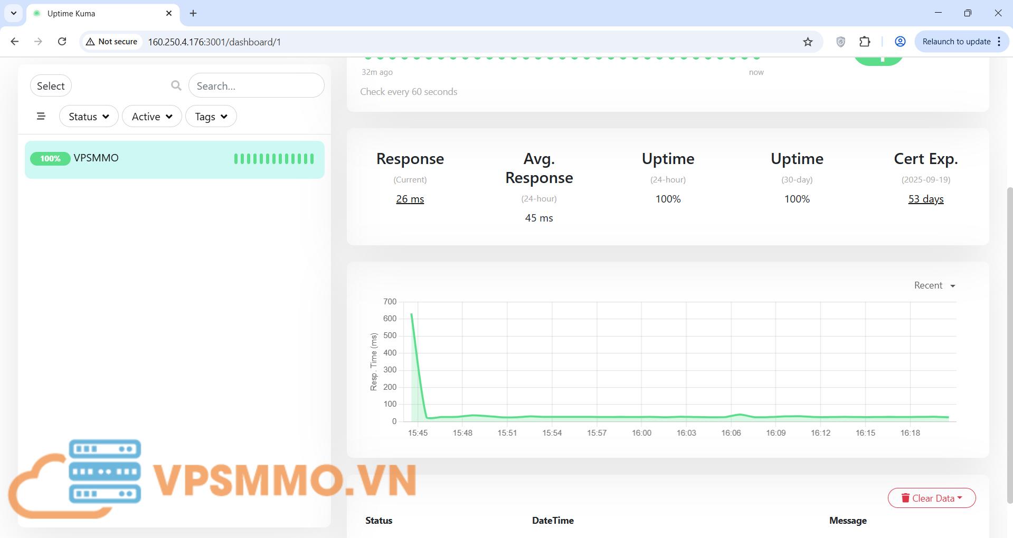
Task: Click the hamburger filter icon beside Status
Action: (x=41, y=117)
